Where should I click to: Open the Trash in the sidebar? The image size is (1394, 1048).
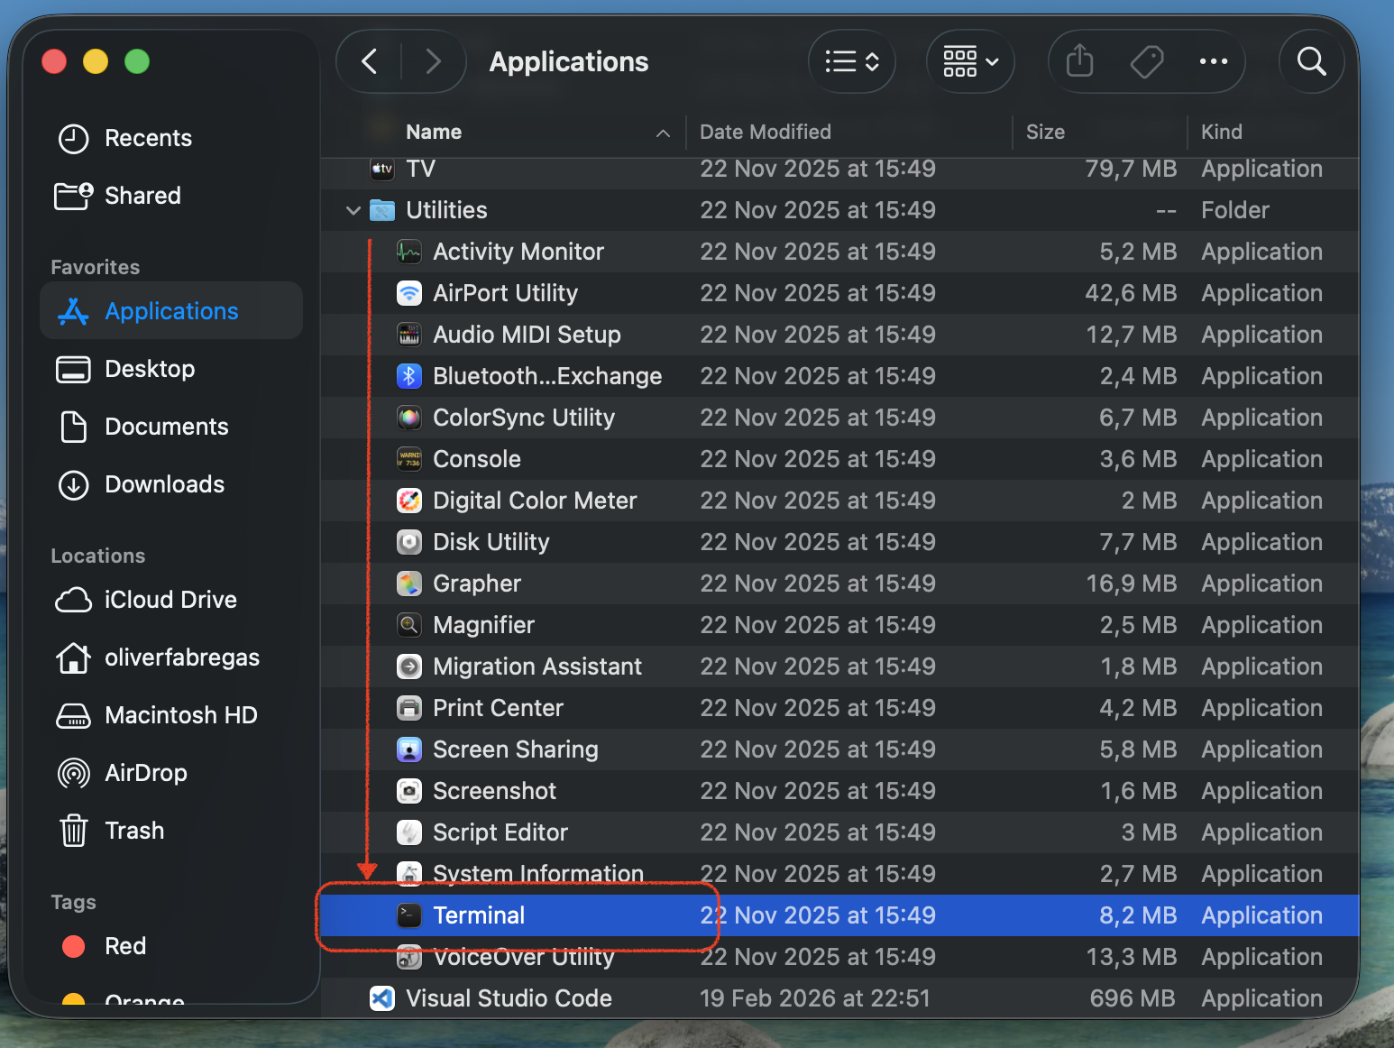point(133,830)
